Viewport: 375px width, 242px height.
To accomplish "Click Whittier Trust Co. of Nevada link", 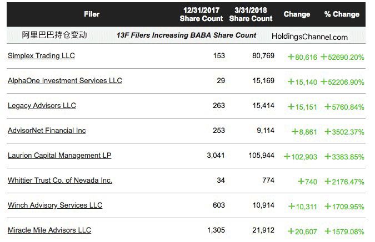I will tap(59, 181).
